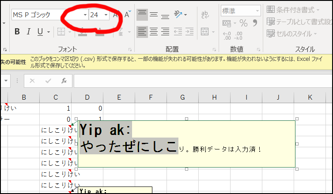This screenshot has height=194, width=333.
Task: Click the formula bar confirm checkmark icon
Action: pos(48,81)
